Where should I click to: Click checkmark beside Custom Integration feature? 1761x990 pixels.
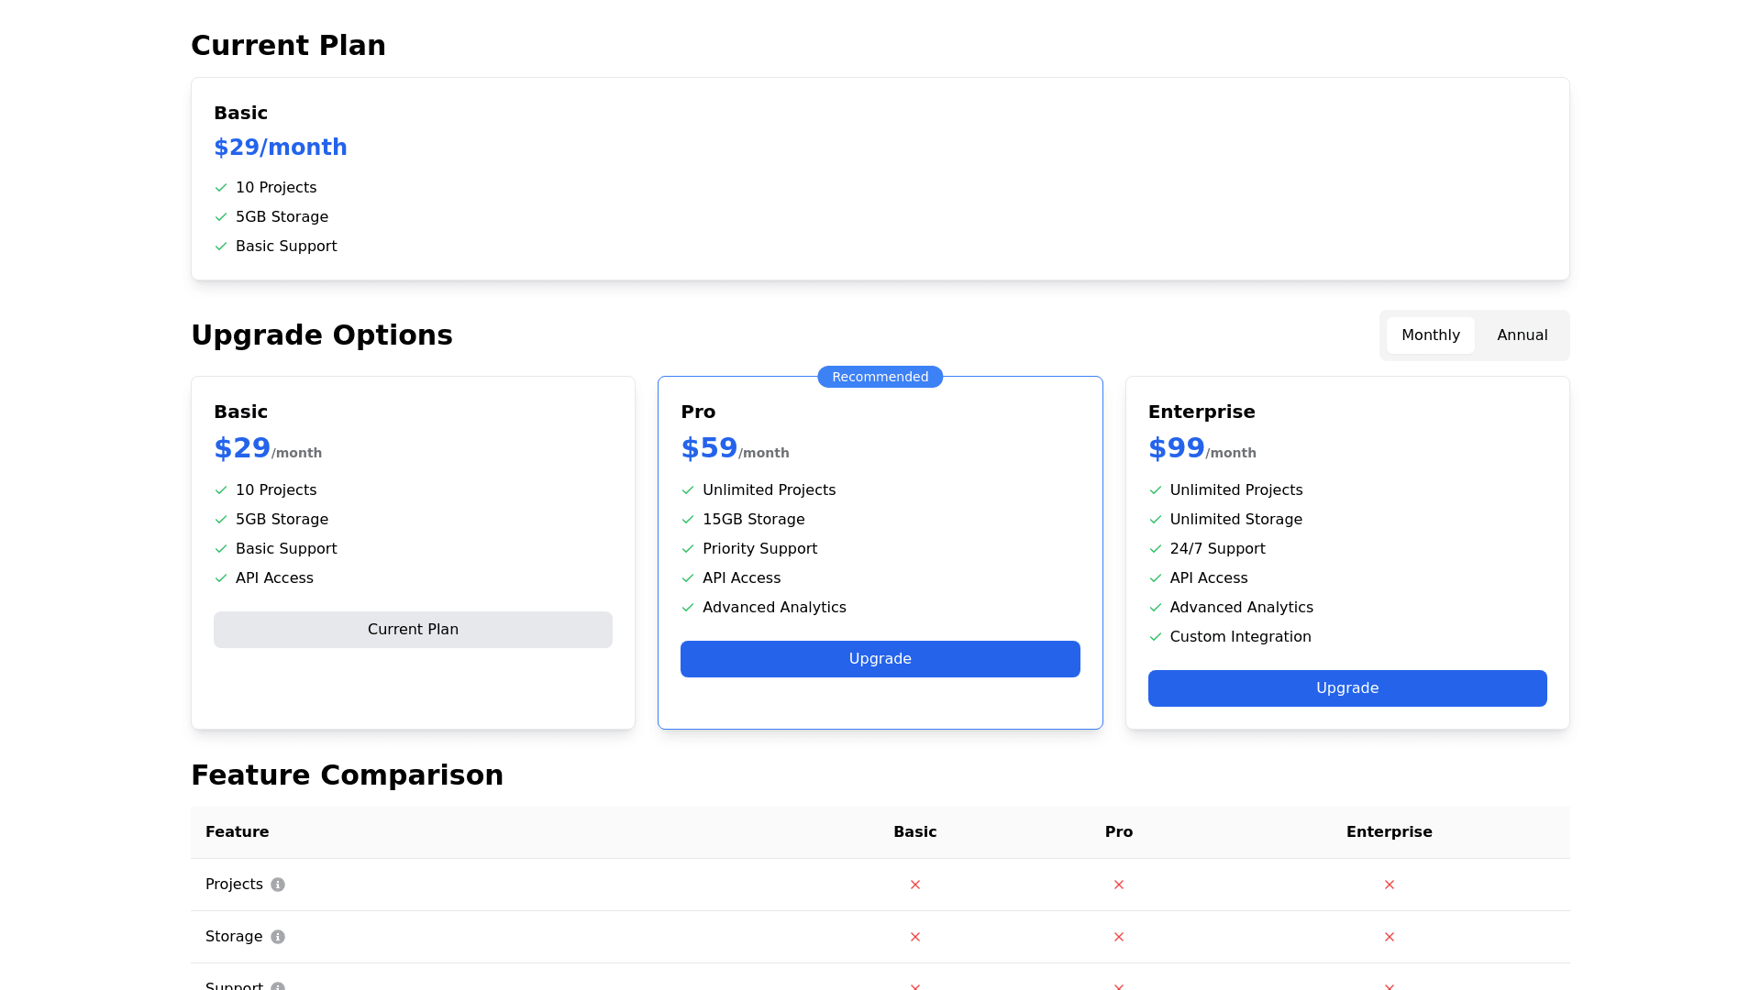coord(1156,637)
